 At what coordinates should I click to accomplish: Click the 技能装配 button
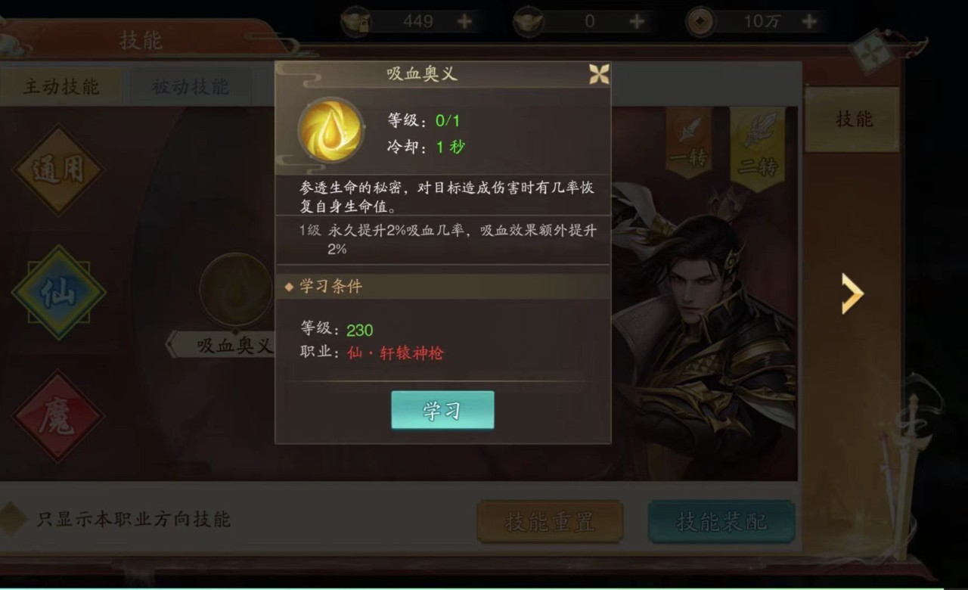721,521
